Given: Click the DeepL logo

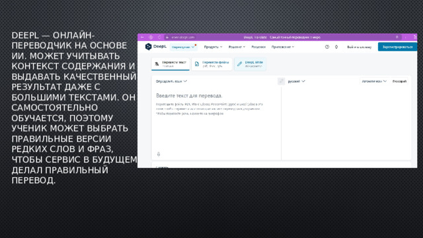Looking at the screenshot, I should pyautogui.click(x=156, y=47).
